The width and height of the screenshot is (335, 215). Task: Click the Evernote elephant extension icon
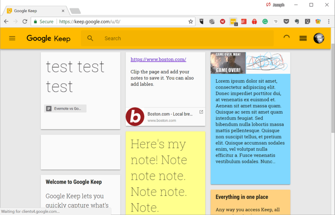coord(297,21)
